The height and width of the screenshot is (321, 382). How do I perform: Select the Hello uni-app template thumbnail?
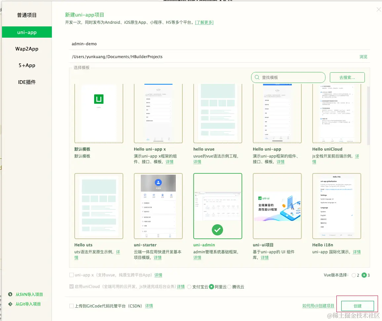277,114
